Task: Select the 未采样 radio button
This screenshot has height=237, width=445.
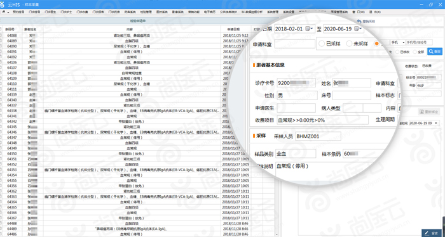Action: click(x=349, y=44)
